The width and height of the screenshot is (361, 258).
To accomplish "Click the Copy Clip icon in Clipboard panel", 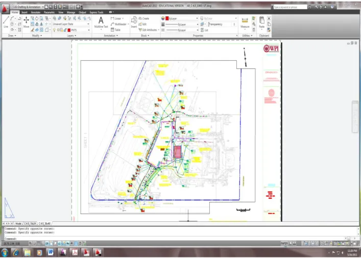I will tap(269, 24).
